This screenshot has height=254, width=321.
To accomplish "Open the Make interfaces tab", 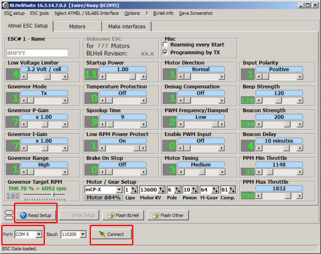I will [x=127, y=26].
